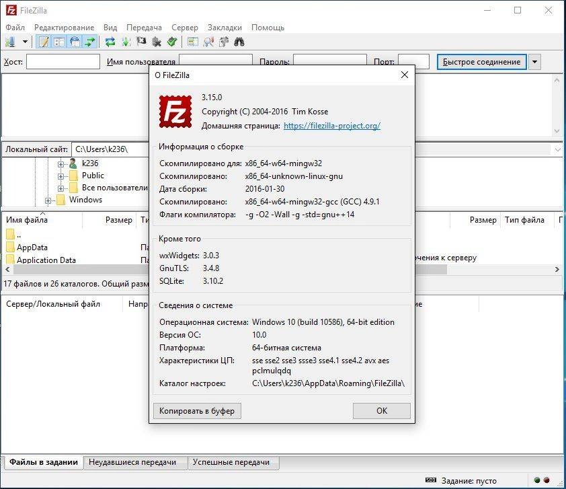Click the message log scrollbar up arrow
Viewport: 566px width, 489px height.
[x=557, y=81]
